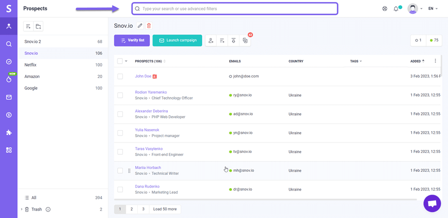
Task: Open Rodion Yaremenko prospect profile
Action: pyautogui.click(x=151, y=92)
